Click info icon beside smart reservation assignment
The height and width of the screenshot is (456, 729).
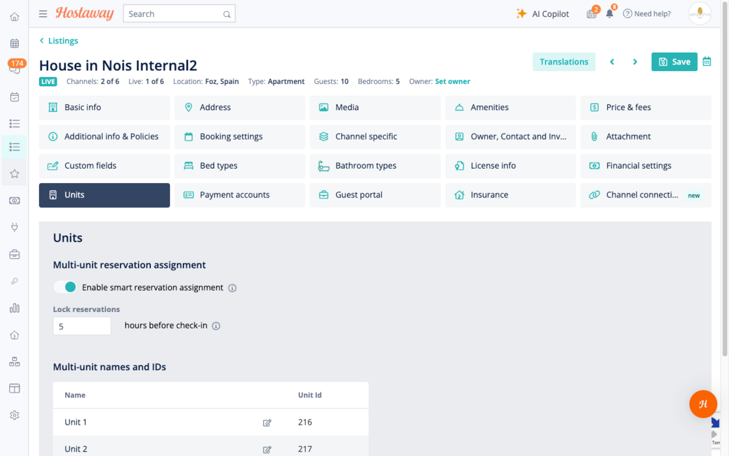(232, 288)
